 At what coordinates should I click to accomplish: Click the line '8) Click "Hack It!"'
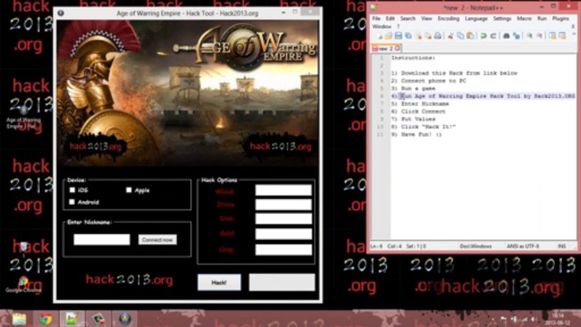tap(423, 127)
